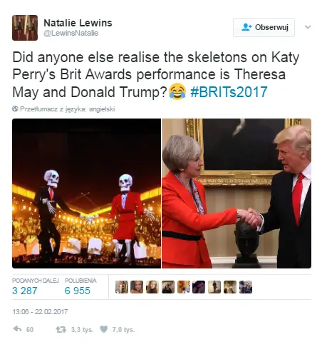Click the globe translate icon

(x=15, y=109)
